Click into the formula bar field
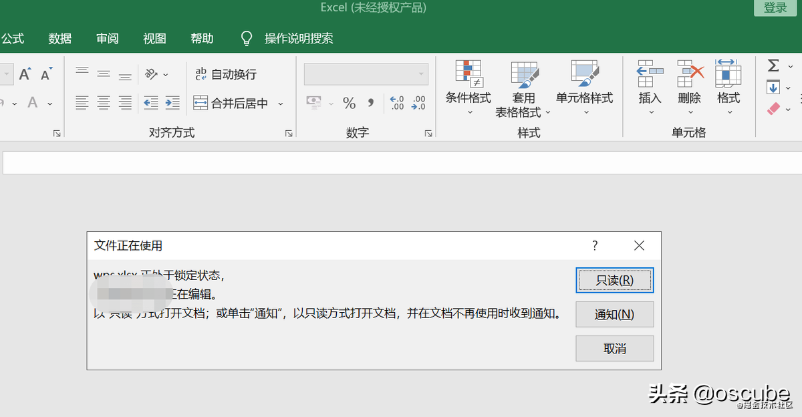 pyautogui.click(x=402, y=163)
